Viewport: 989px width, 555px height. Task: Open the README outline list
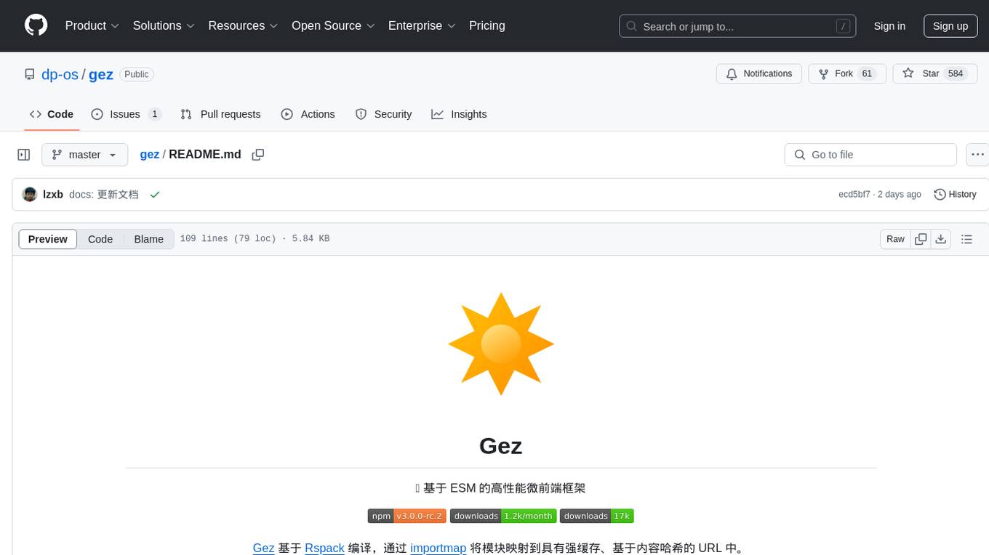coord(966,239)
